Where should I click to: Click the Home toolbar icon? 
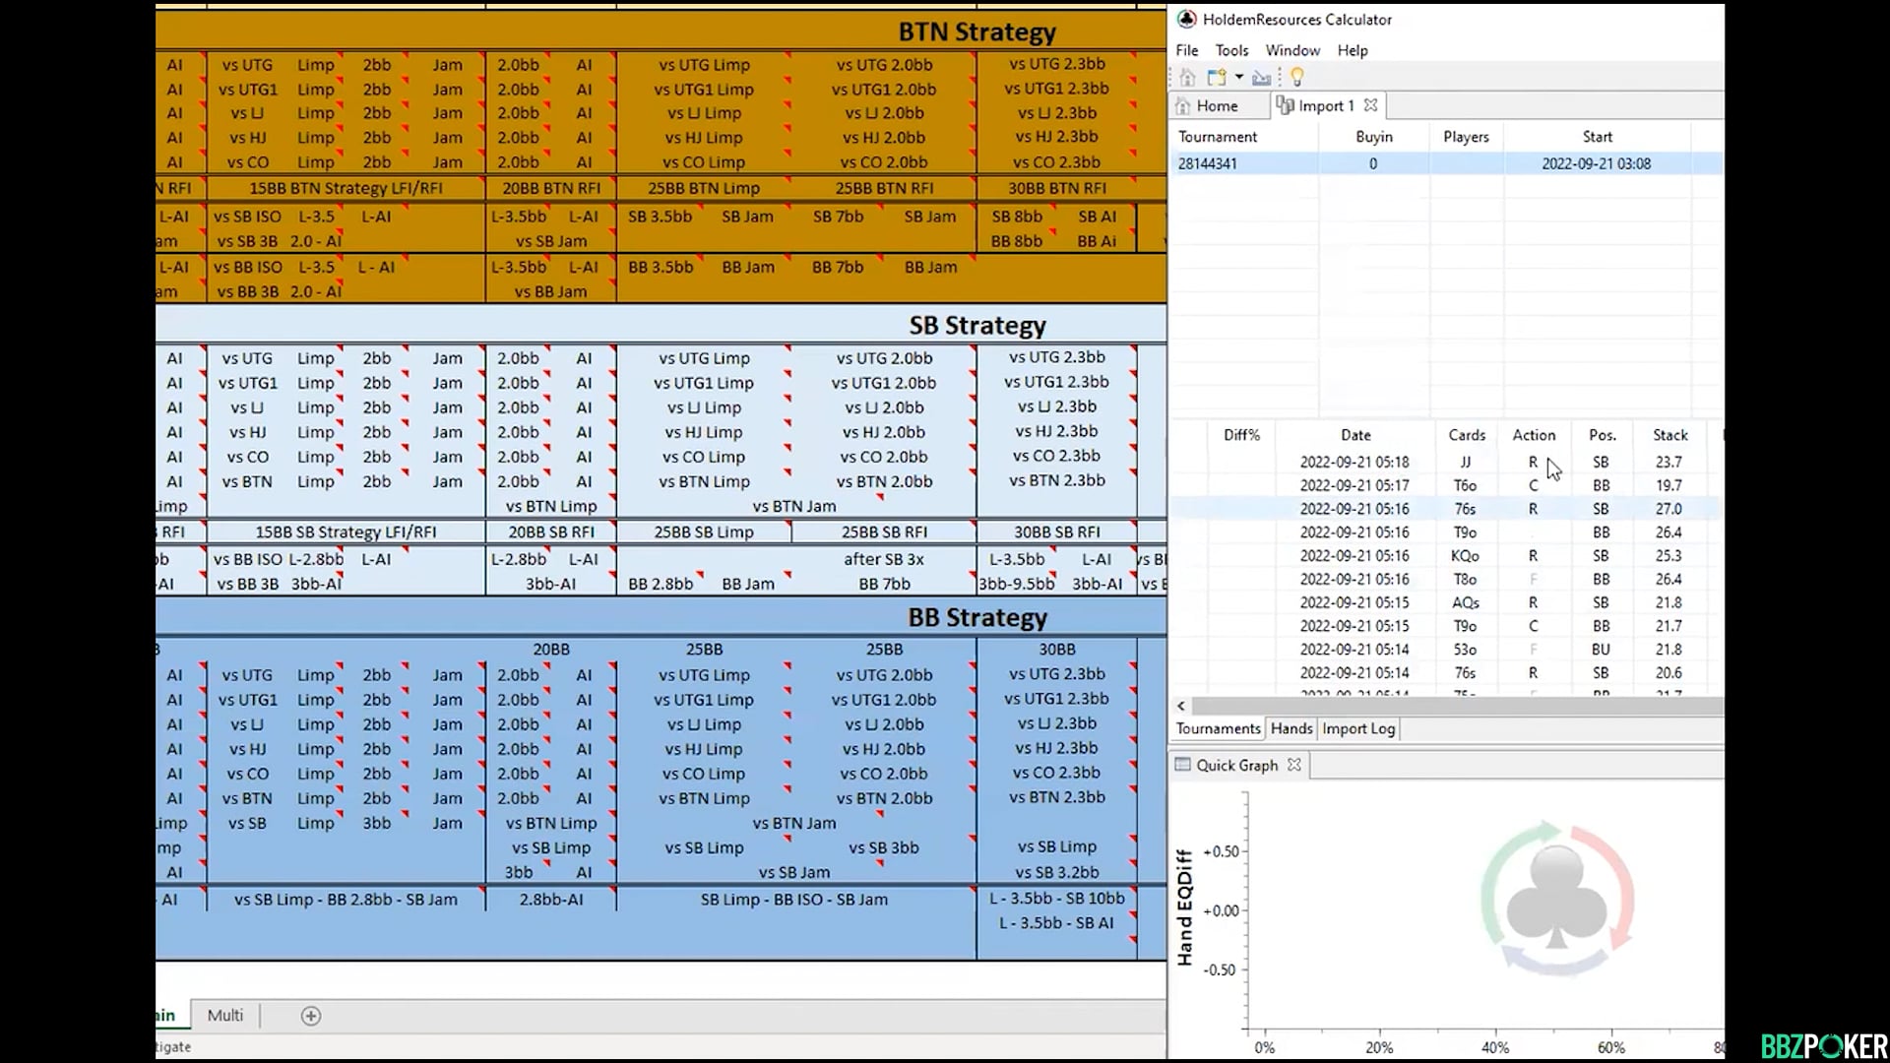point(1187,77)
